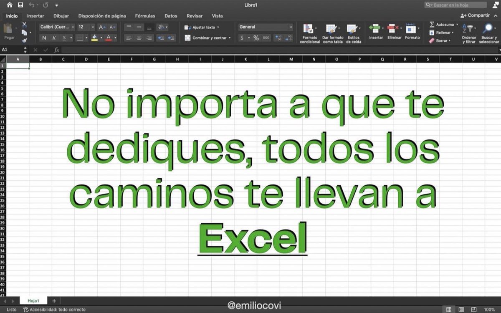Open the quick access toolbar customize arrow
Screen dimensions: 501x313
pyautogui.click(x=57, y=5)
